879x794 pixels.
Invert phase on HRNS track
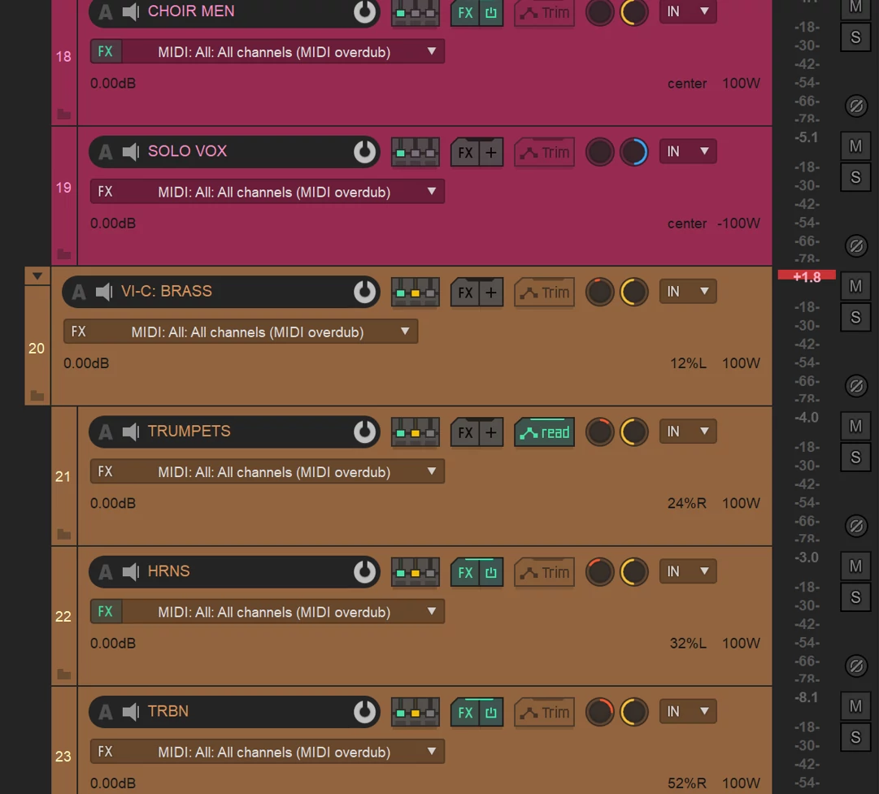856,666
